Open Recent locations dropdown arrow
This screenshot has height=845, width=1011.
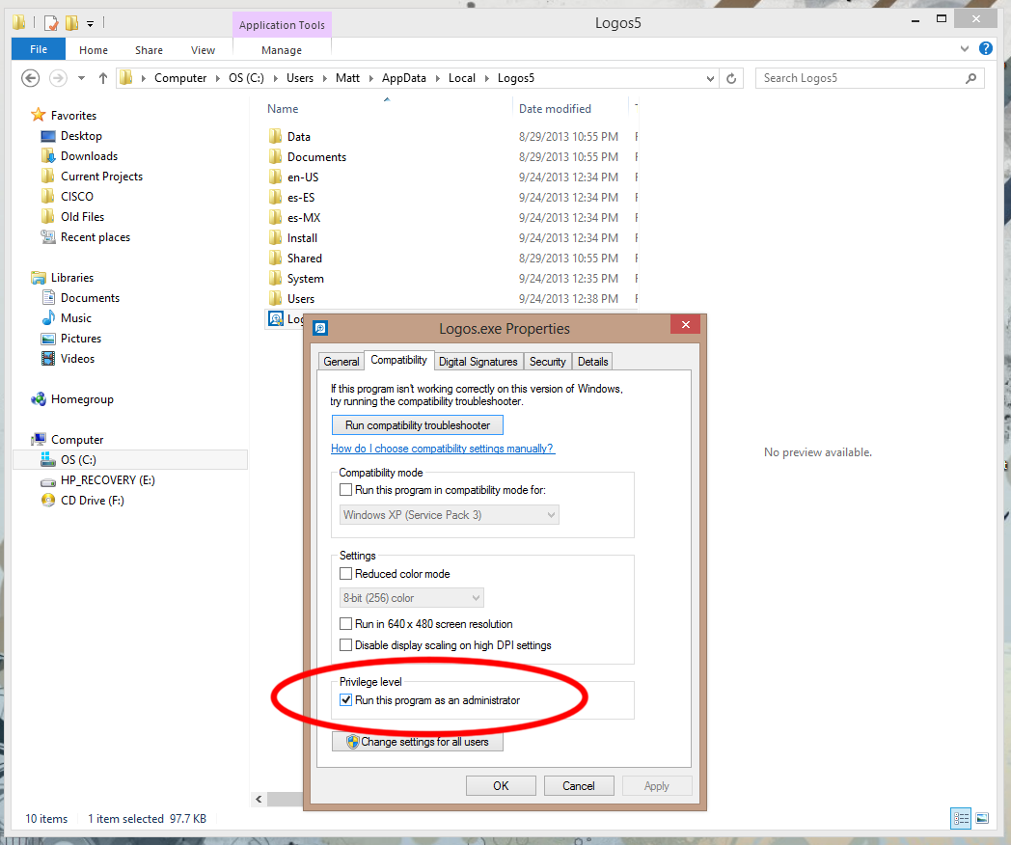(x=81, y=79)
